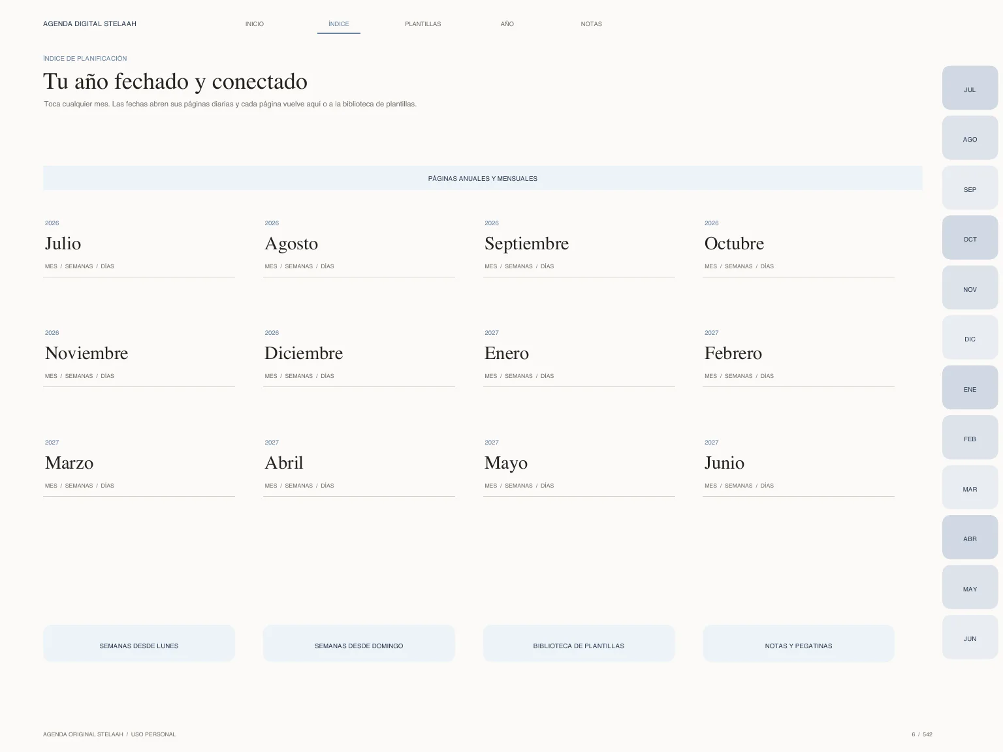Click MES link under Septiembre
1003x752 pixels.
coord(491,266)
